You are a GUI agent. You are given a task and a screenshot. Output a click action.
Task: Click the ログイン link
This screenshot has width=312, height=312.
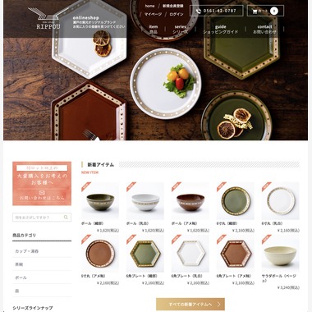tap(177, 14)
